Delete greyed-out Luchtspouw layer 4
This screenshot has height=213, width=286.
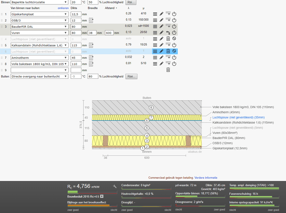(168, 39)
